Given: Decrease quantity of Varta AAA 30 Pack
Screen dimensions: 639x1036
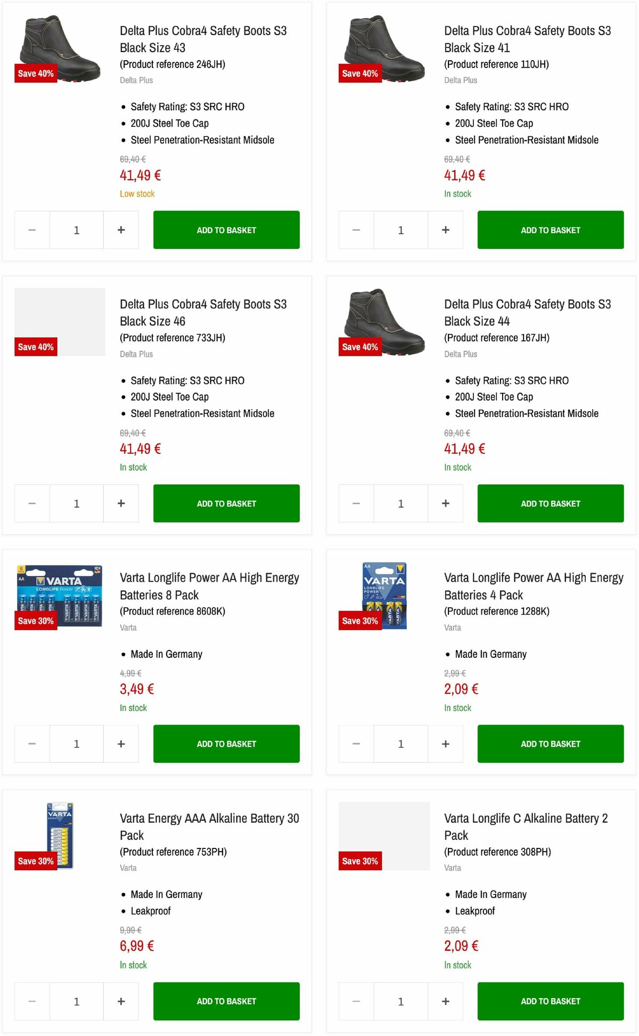Looking at the screenshot, I should pyautogui.click(x=31, y=1001).
